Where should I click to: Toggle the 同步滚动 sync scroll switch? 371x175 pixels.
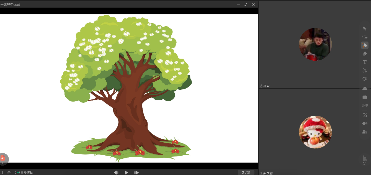(17, 173)
